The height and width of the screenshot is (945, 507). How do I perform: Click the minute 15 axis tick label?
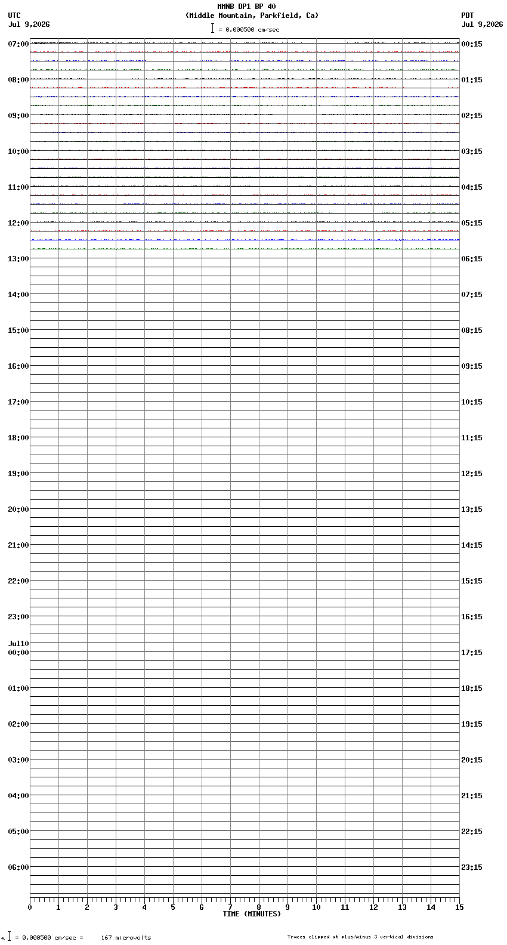[459, 907]
